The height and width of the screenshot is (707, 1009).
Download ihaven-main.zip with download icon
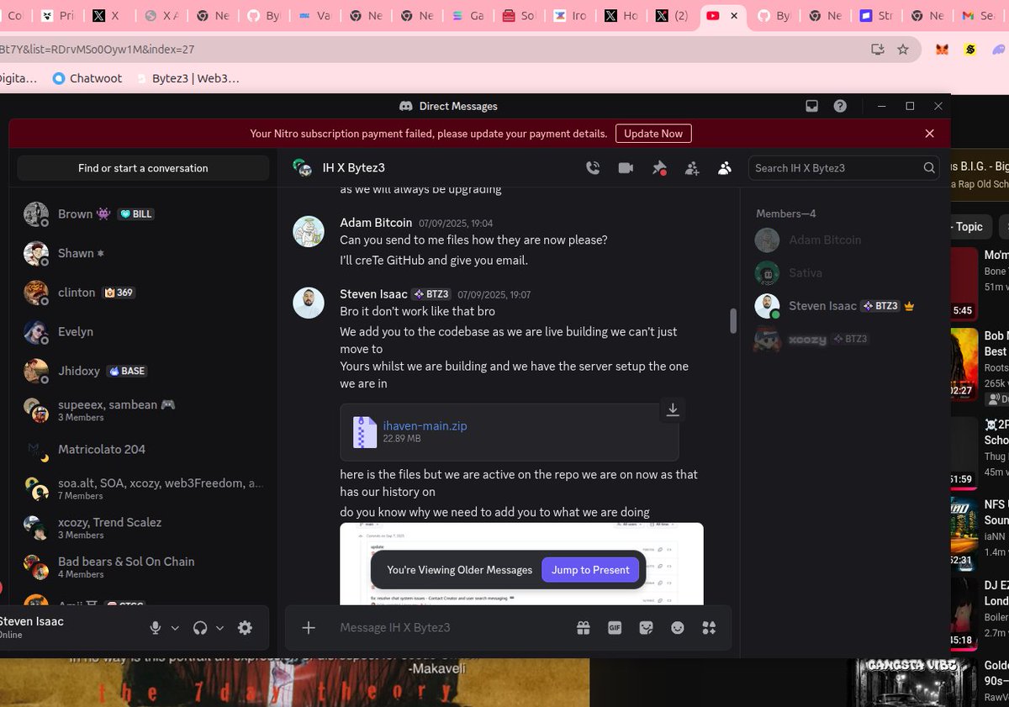coord(673,409)
